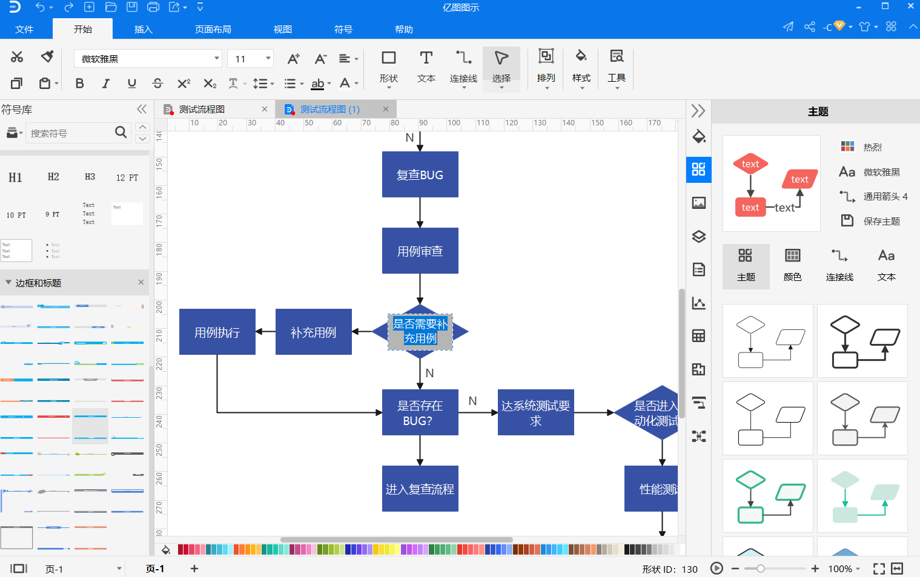This screenshot has height=577, width=920.
Task: Click the zoom slider handle
Action: pyautogui.click(x=761, y=569)
